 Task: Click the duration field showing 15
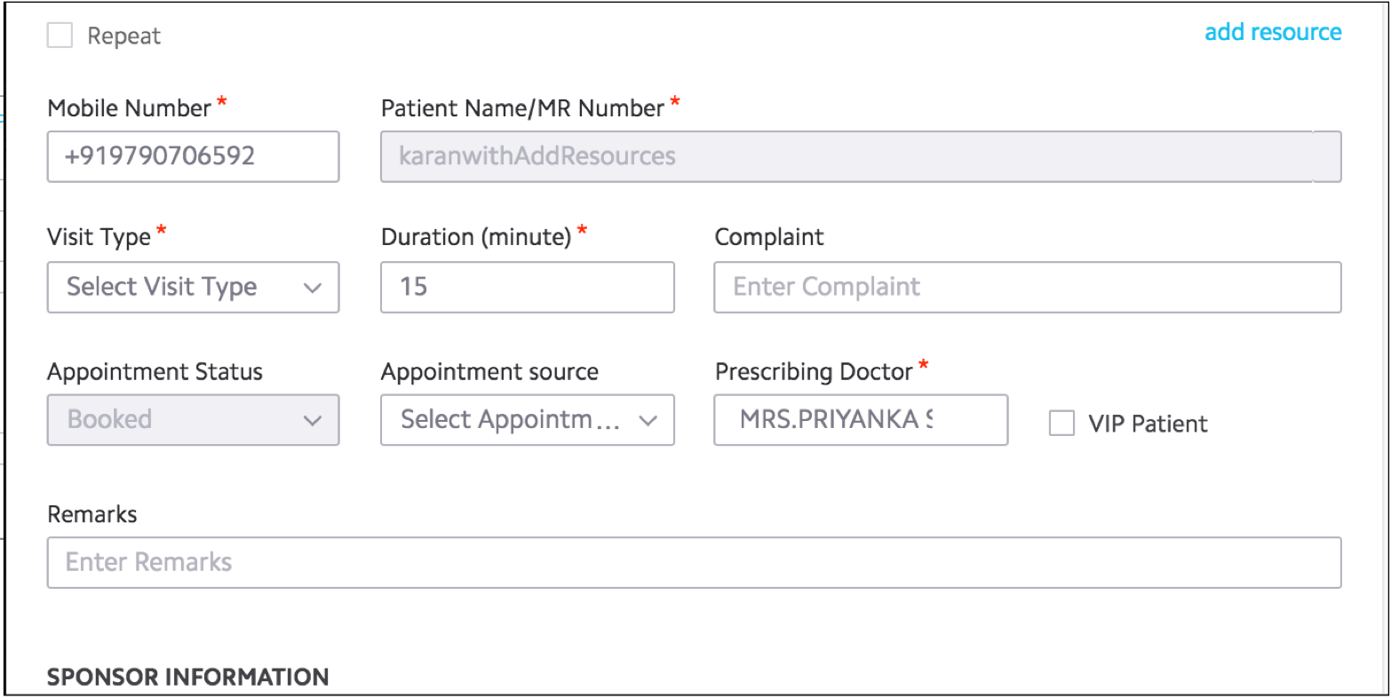(527, 287)
